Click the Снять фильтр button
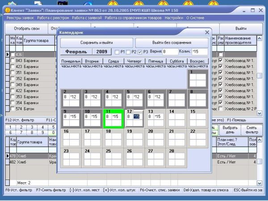Viewport: 268px width, 201px height. [x=251, y=130]
